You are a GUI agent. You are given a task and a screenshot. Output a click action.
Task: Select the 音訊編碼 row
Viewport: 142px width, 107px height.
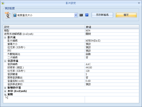(x=71, y=64)
